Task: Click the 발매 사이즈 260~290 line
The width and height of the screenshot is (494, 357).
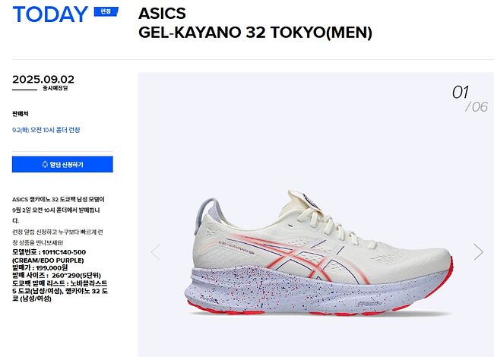Action: pyautogui.click(x=56, y=275)
